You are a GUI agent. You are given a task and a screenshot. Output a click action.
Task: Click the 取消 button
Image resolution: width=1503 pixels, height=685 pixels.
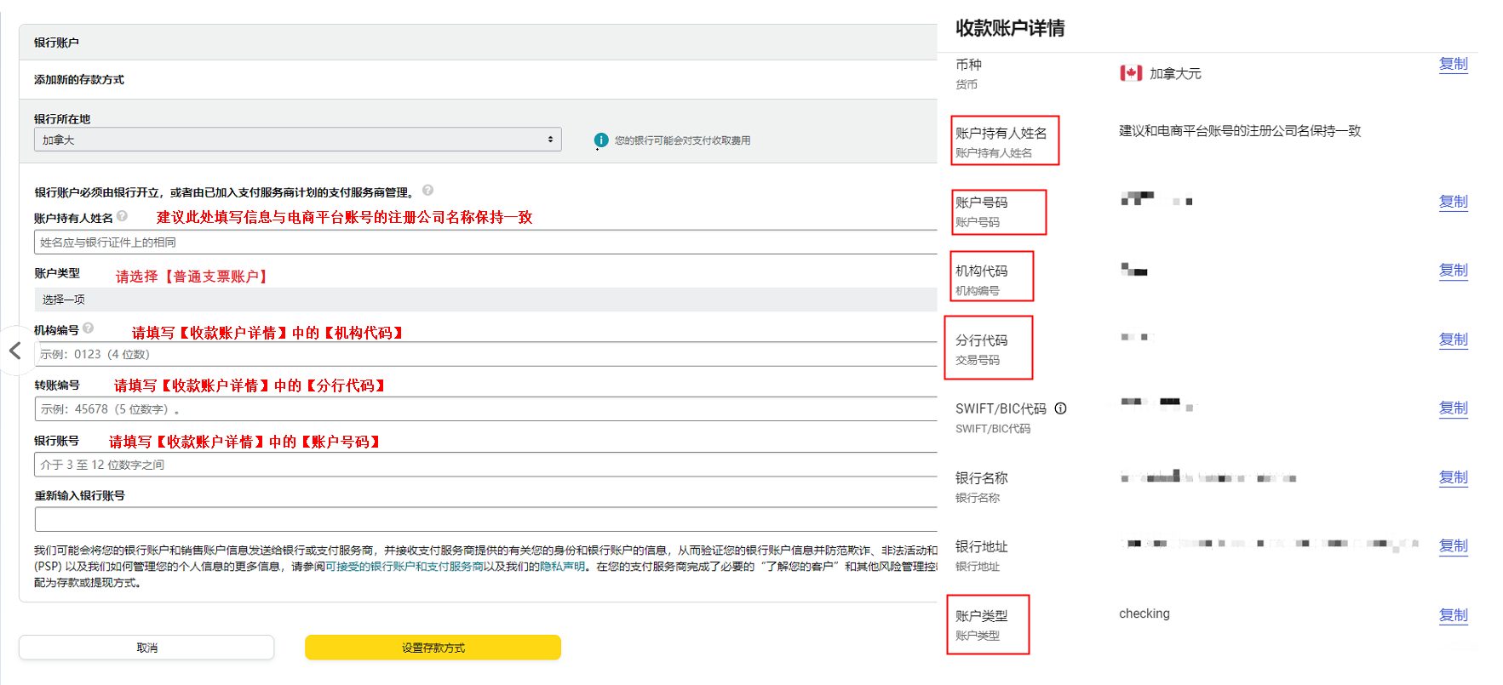click(x=146, y=648)
